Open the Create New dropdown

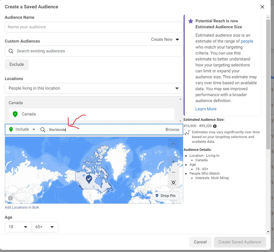point(165,39)
